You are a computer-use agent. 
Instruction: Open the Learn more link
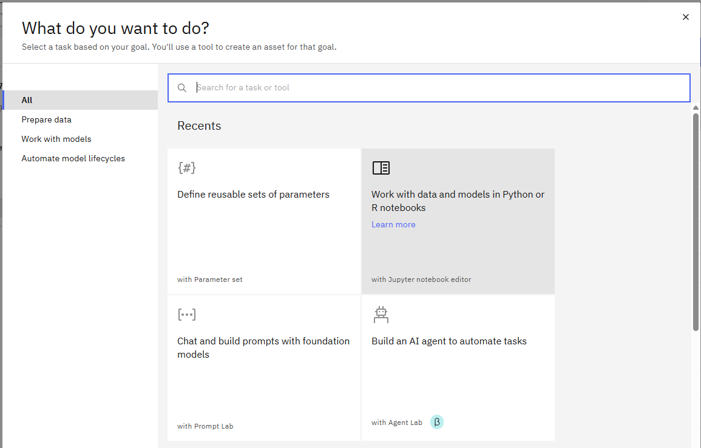pyautogui.click(x=393, y=224)
